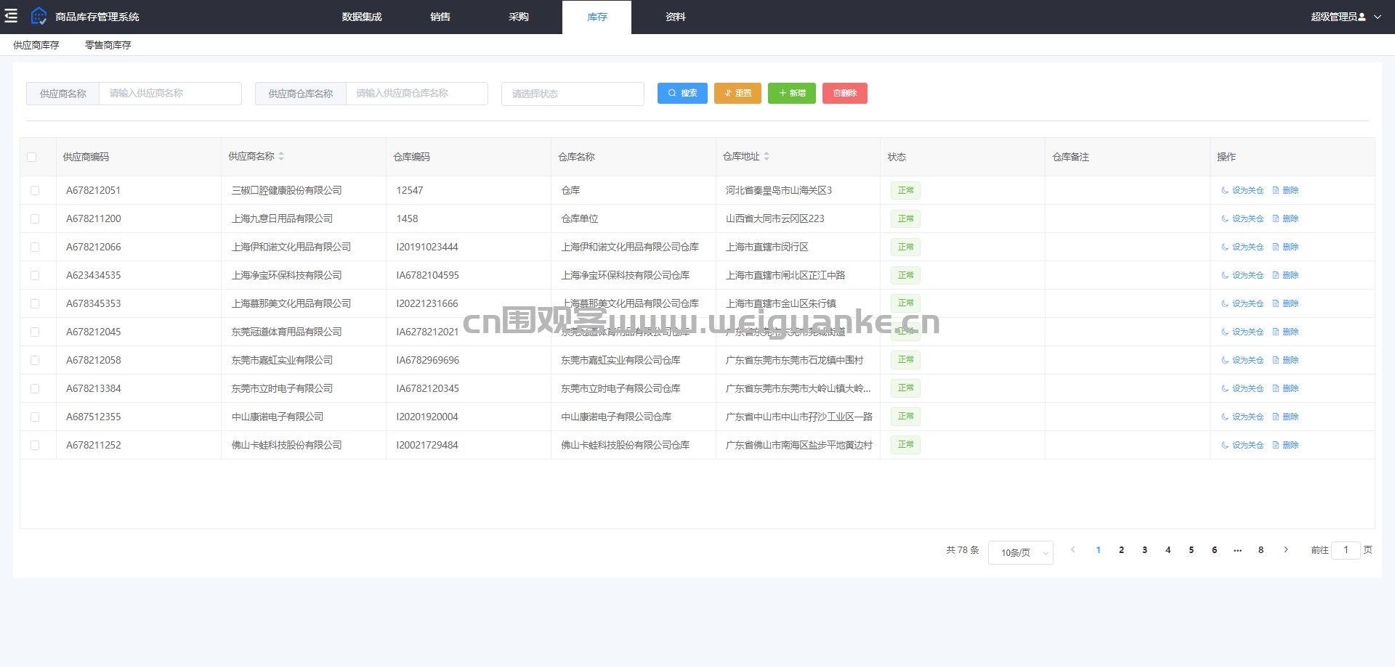Click the red 删除 toolbar button
This screenshot has height=667, width=1395.
point(845,93)
